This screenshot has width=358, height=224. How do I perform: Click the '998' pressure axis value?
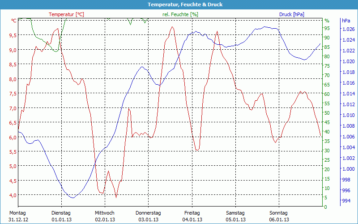[x=345, y=180]
